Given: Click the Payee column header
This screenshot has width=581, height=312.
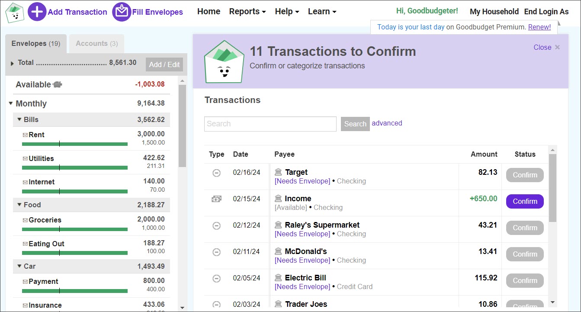Looking at the screenshot, I should pyautogui.click(x=284, y=154).
